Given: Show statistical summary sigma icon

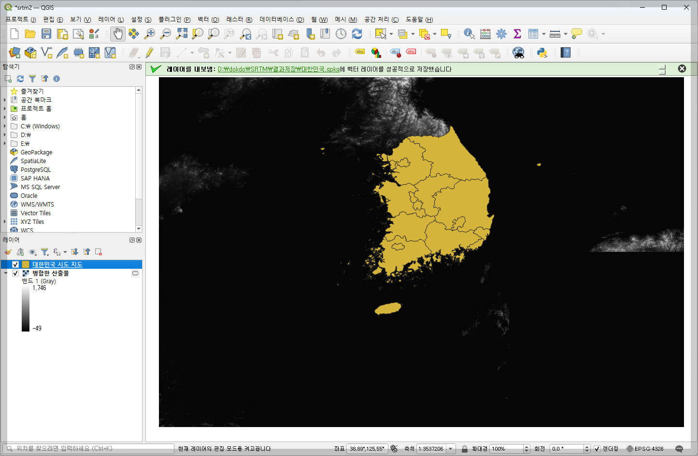Looking at the screenshot, I should (x=517, y=34).
